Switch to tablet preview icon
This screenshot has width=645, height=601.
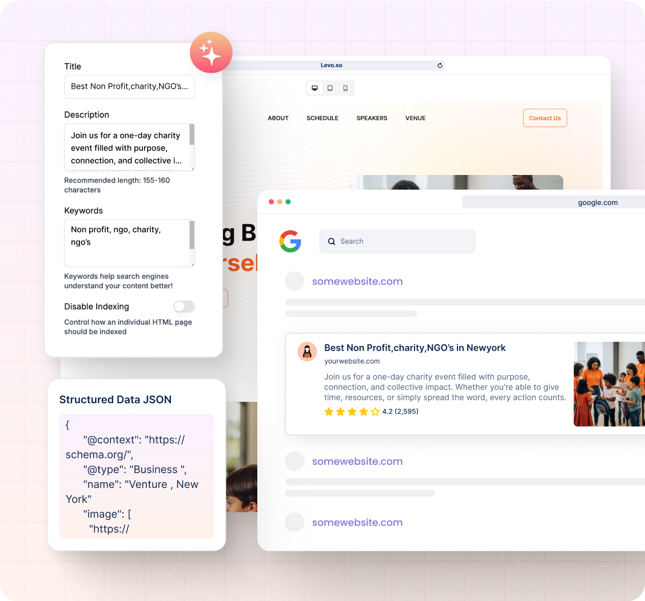pyautogui.click(x=330, y=88)
